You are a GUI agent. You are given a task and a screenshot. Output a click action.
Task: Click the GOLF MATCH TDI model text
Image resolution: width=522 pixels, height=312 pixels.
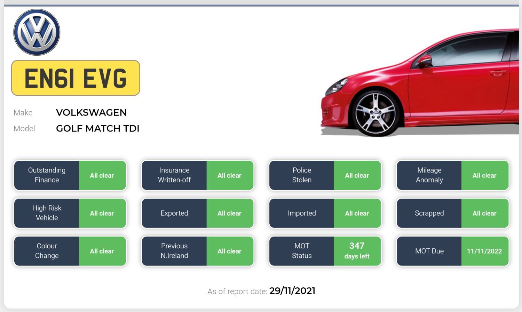(97, 129)
